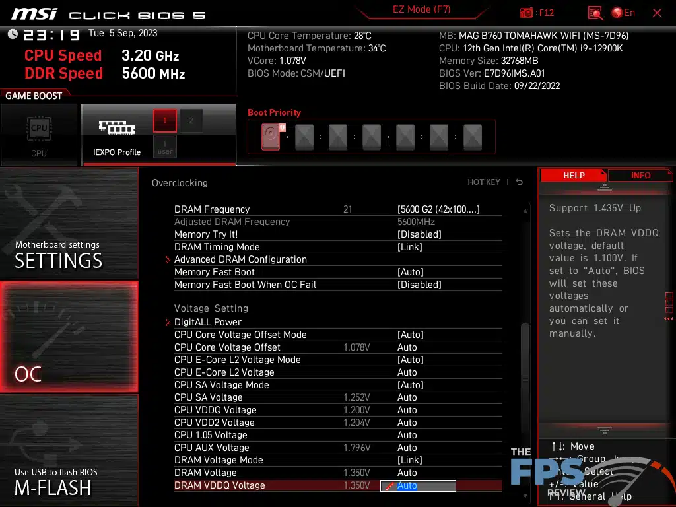
Task: Click the CPU game boost chip icon
Action: click(x=39, y=129)
